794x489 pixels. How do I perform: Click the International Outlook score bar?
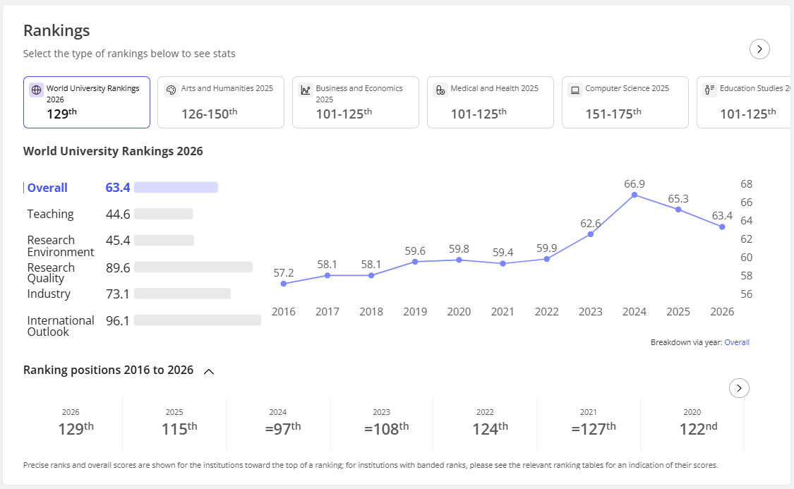(x=198, y=320)
